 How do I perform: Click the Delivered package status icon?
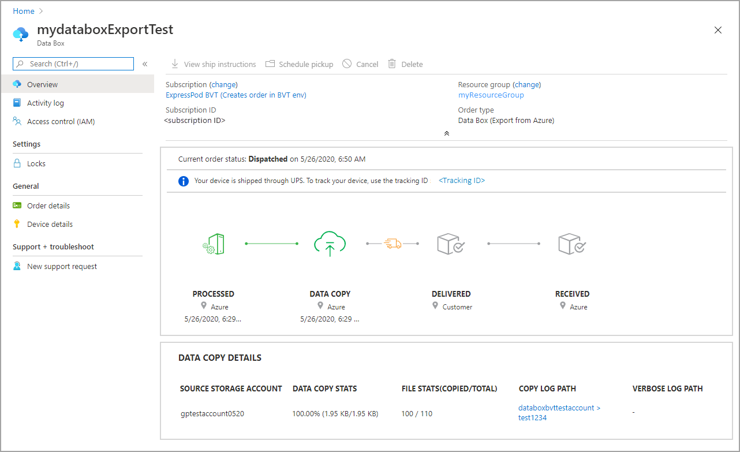(451, 243)
